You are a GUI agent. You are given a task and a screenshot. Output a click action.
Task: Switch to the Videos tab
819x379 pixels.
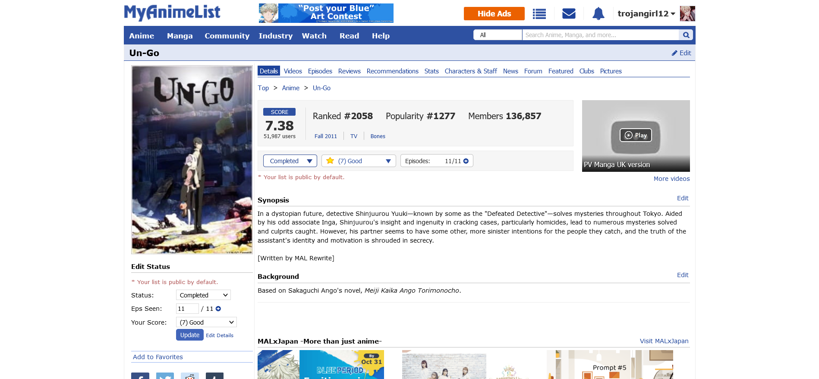[293, 71]
